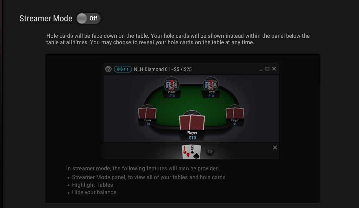Toggle the crossed-eye hole card visibility icon
The width and height of the screenshot is (359, 208).
(210, 151)
